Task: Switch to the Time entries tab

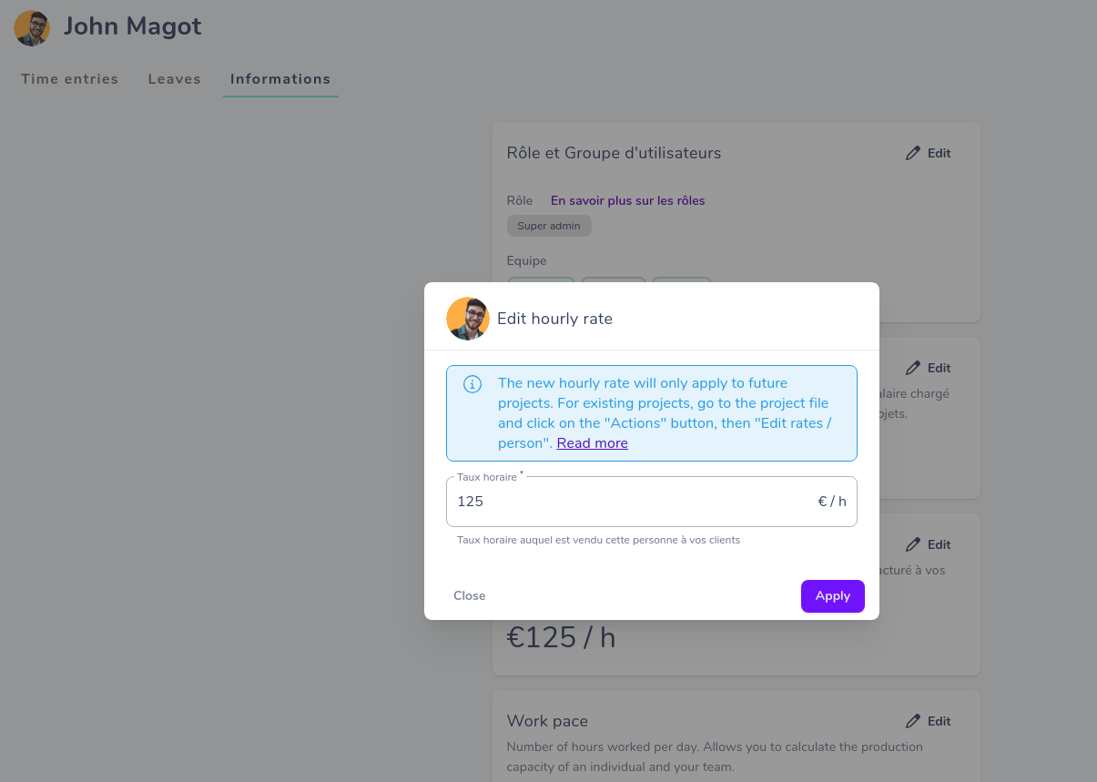Action: coord(70,79)
